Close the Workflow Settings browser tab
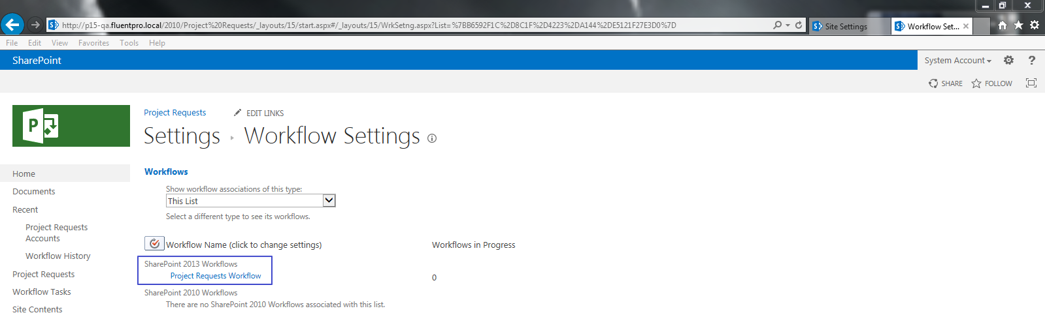The image size is (1045, 315). [966, 26]
